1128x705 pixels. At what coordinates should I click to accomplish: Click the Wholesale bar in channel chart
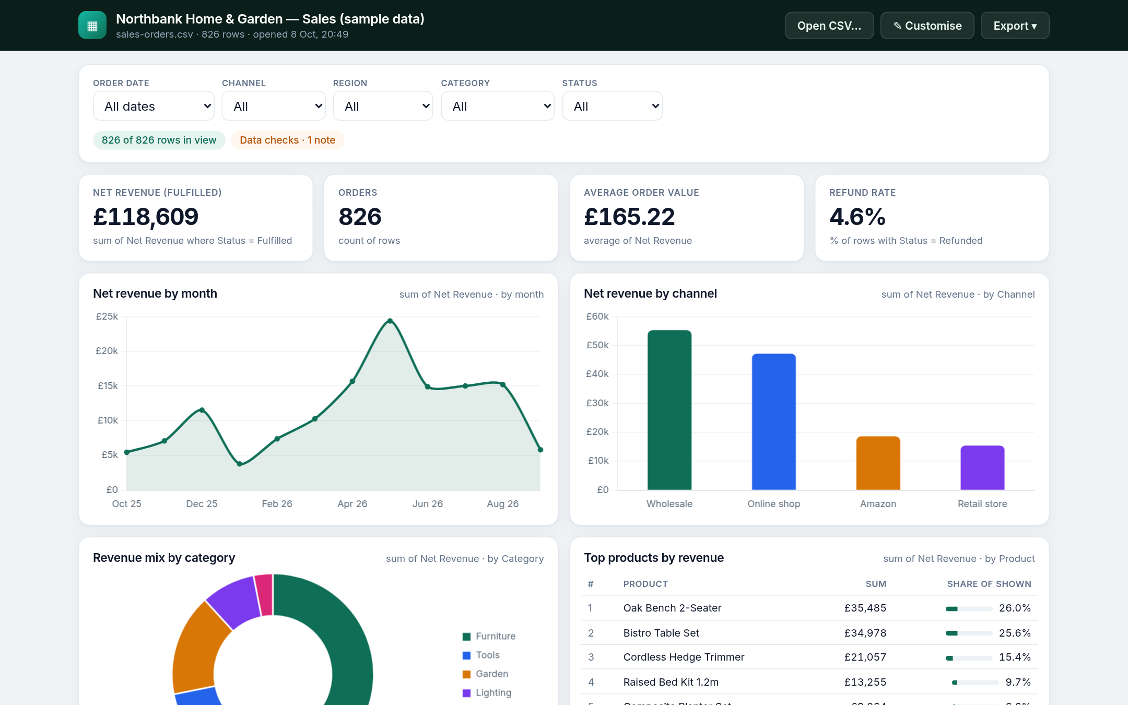click(x=669, y=410)
